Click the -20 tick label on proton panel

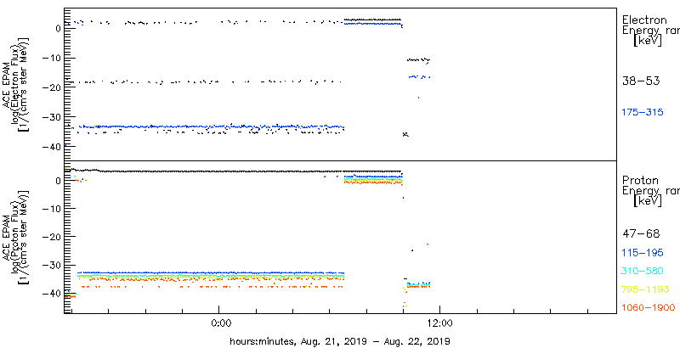tap(52, 237)
